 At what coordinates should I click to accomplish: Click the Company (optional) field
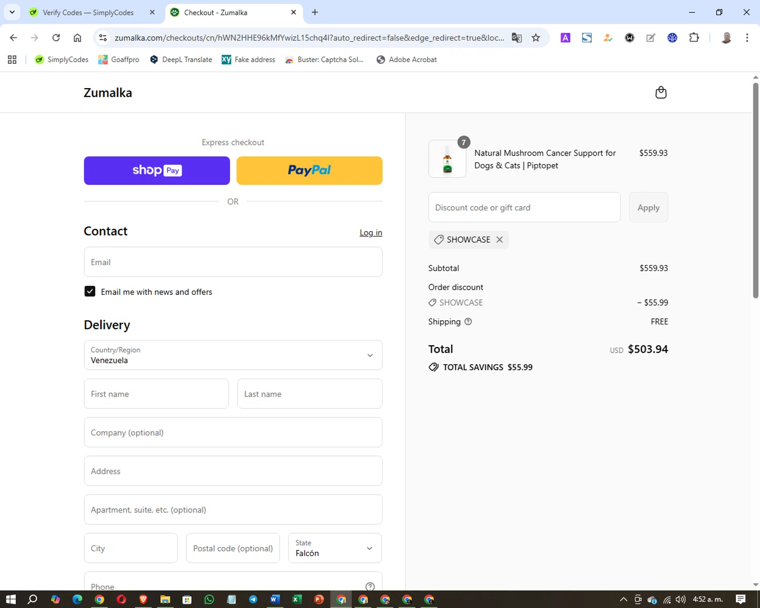pyautogui.click(x=233, y=432)
